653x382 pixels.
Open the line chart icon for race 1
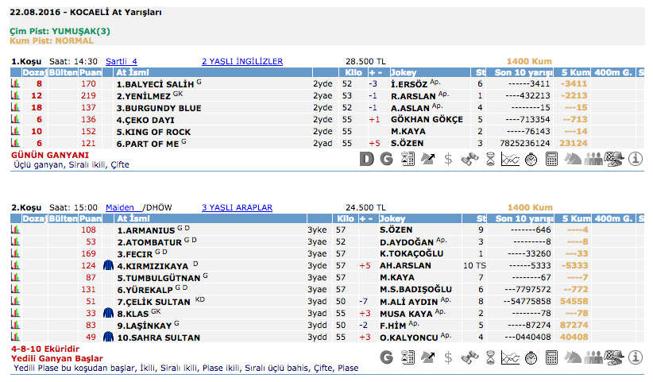click(511, 159)
